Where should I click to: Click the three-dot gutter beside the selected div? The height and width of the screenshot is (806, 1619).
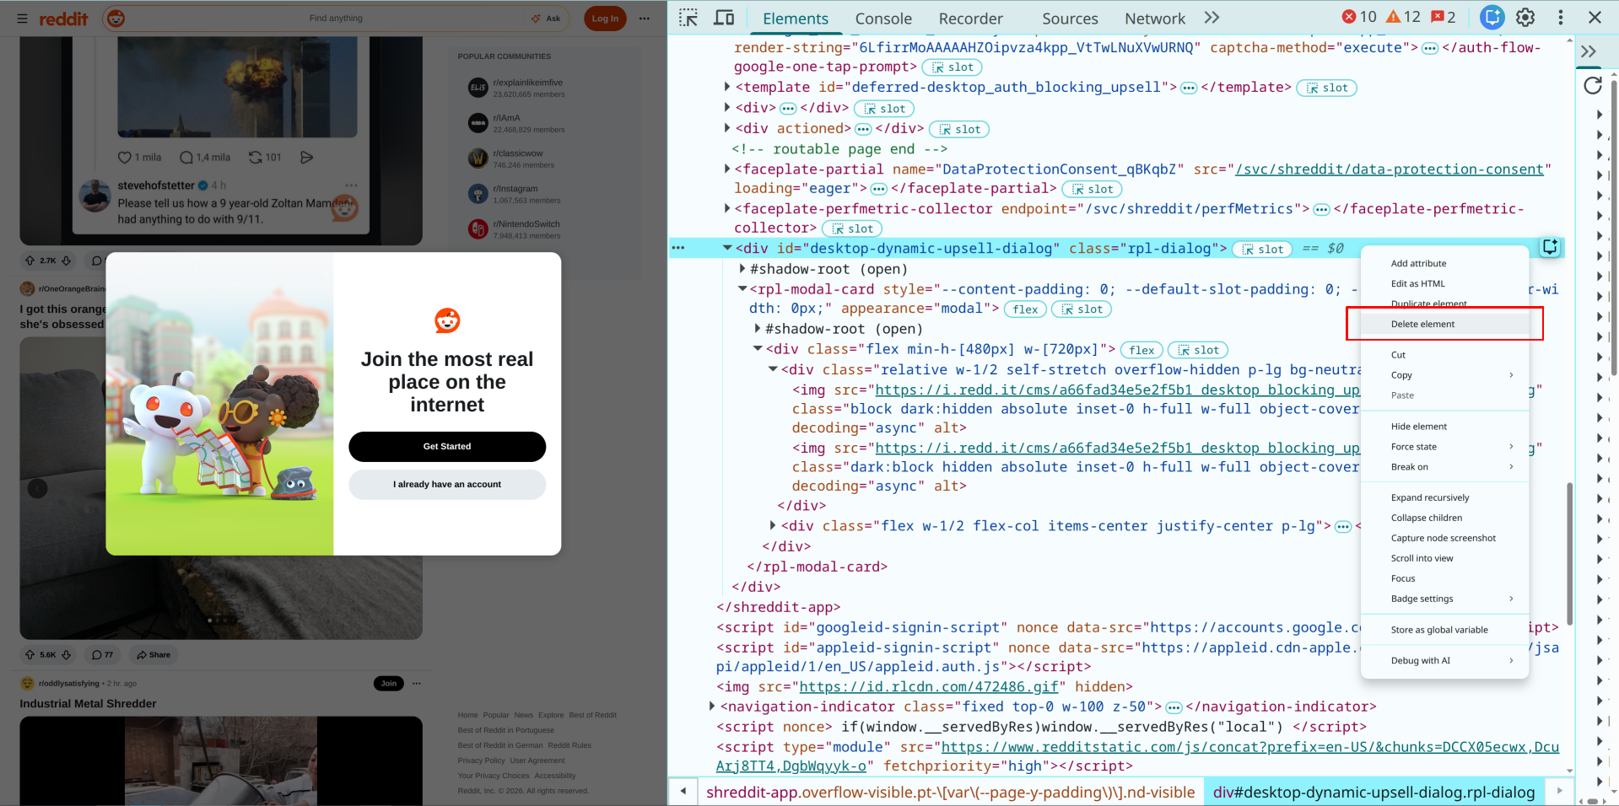678,248
